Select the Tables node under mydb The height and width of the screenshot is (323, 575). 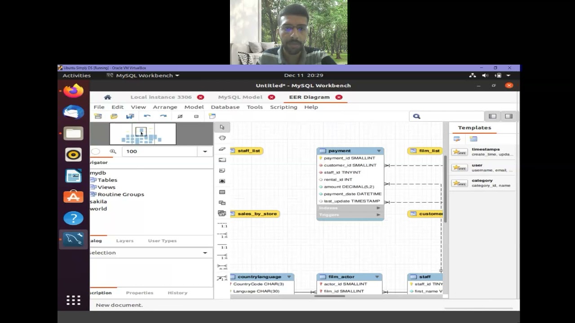click(x=107, y=180)
